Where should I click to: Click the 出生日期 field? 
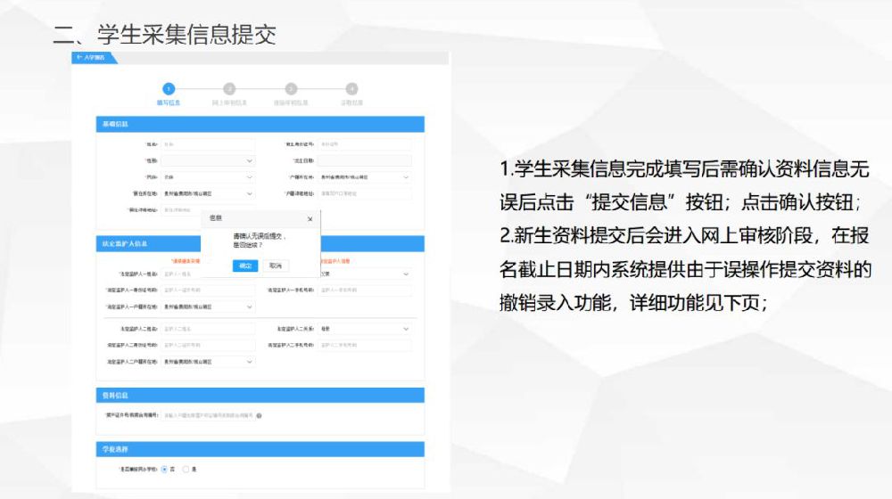tap(365, 161)
